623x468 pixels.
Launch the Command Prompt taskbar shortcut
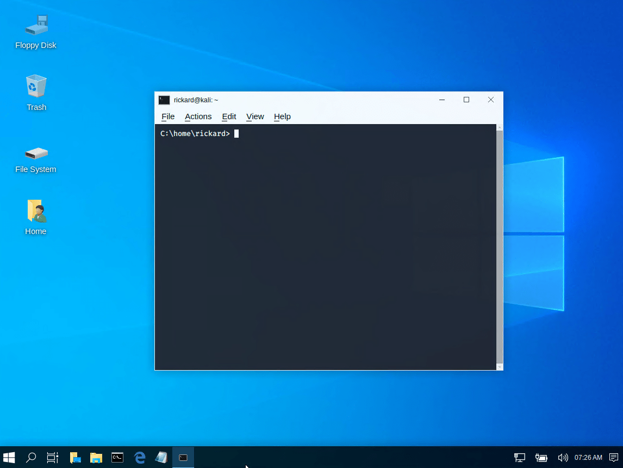tap(117, 457)
